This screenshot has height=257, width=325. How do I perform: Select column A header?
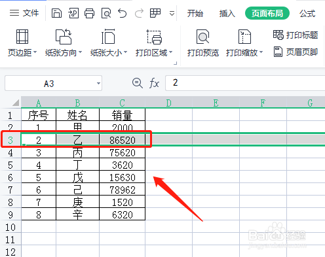pos(39,103)
